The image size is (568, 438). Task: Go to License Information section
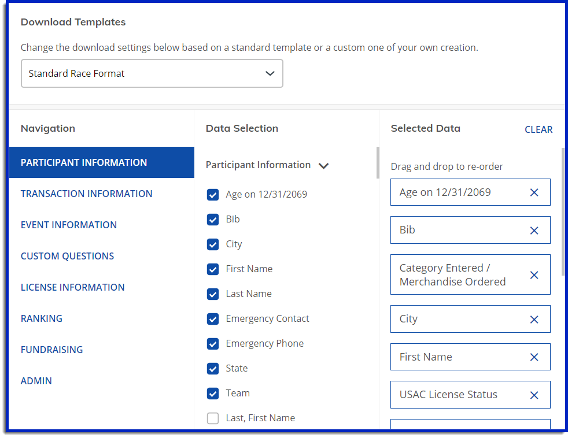pos(72,287)
